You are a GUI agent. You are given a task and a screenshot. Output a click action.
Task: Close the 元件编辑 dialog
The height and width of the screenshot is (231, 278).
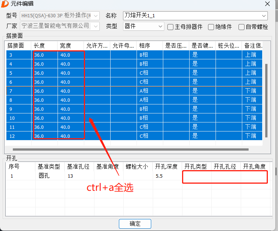[x=267, y=4]
